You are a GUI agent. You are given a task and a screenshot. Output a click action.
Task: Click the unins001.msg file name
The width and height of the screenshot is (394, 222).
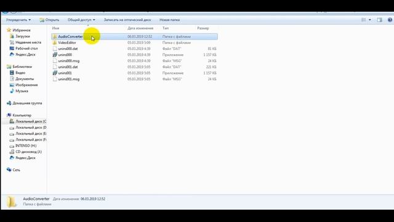69,79
